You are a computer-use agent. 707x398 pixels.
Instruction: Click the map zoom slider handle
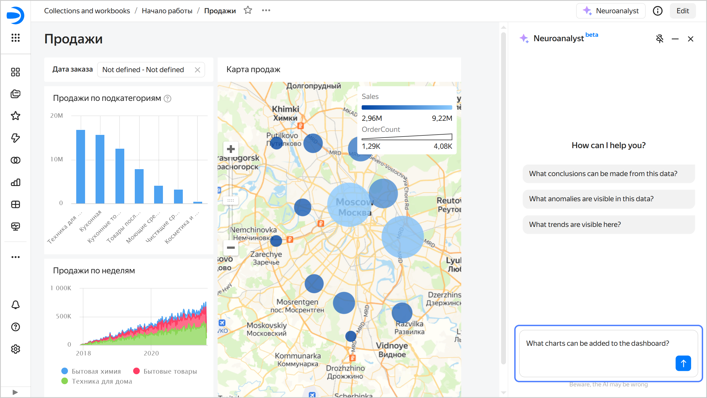click(x=231, y=200)
